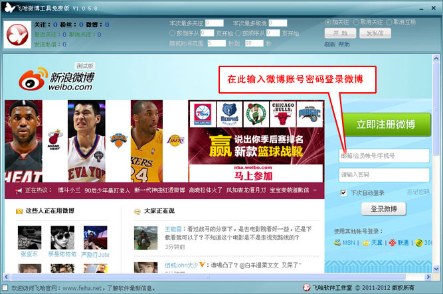443x294 pixels.
Task: Click the 测试版 badge near Weibo logo
Action: pyautogui.click(x=85, y=66)
